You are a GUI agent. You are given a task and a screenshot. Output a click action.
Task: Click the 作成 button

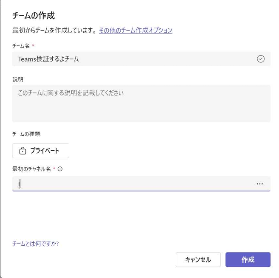(x=248, y=259)
